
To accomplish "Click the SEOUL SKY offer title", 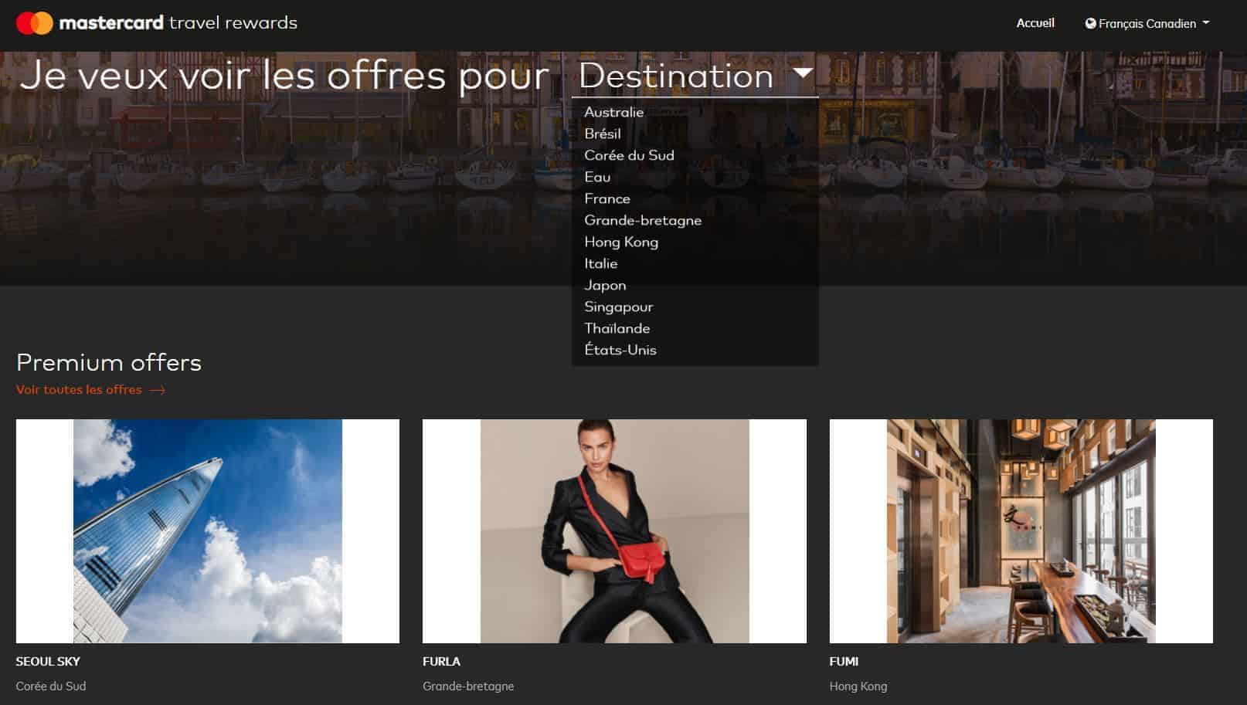I will point(48,662).
